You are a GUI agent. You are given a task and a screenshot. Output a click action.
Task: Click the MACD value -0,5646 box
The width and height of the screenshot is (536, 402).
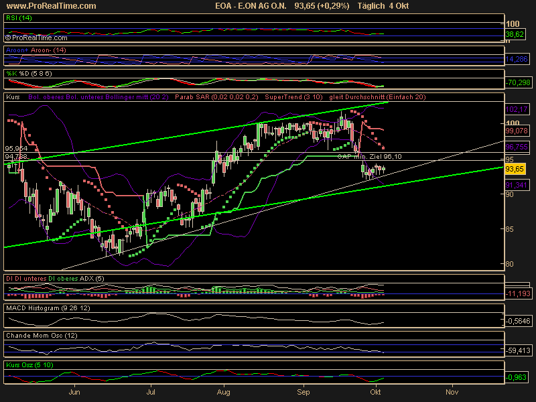(518, 321)
